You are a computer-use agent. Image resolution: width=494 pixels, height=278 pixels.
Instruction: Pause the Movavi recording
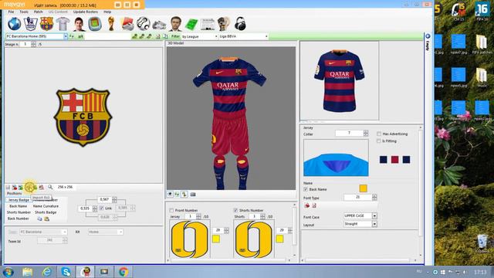(127, 5)
